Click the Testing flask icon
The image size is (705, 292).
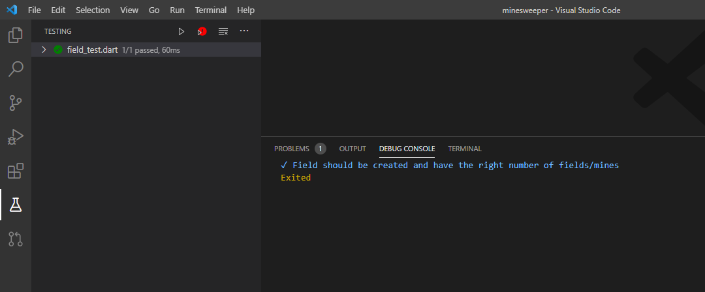(15, 205)
